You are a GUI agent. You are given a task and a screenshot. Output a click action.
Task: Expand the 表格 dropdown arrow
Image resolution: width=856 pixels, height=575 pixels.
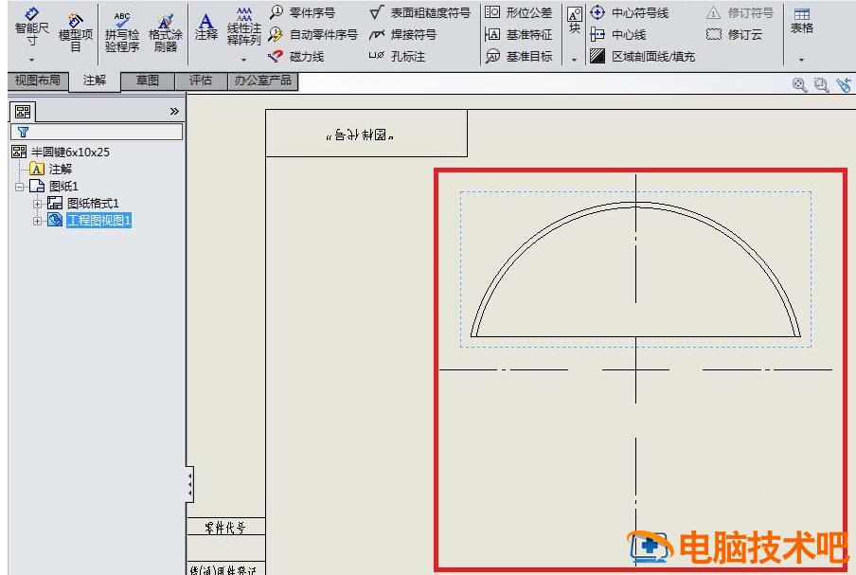point(801,60)
